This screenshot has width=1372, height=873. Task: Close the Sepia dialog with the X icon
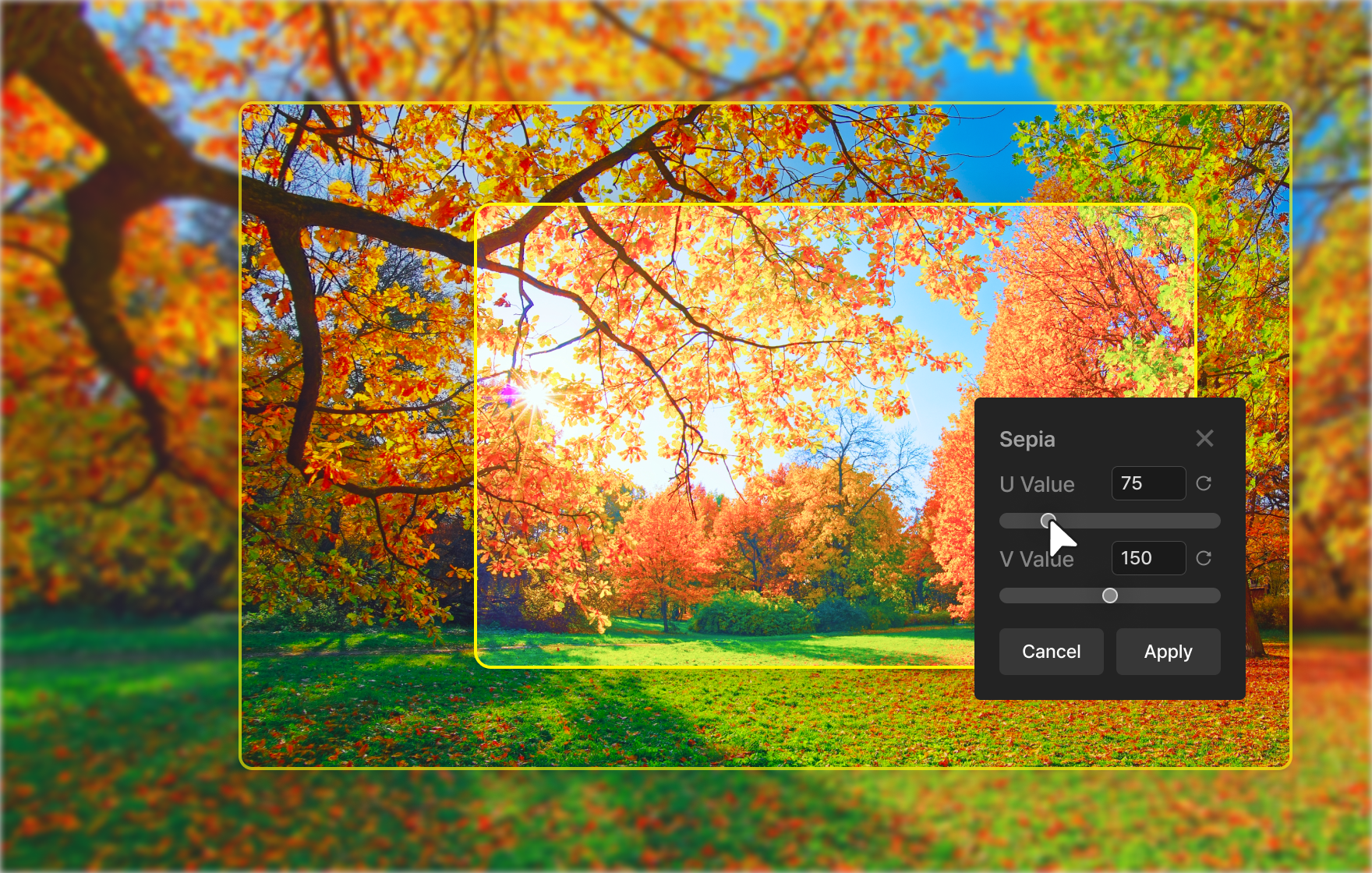coord(1204,439)
